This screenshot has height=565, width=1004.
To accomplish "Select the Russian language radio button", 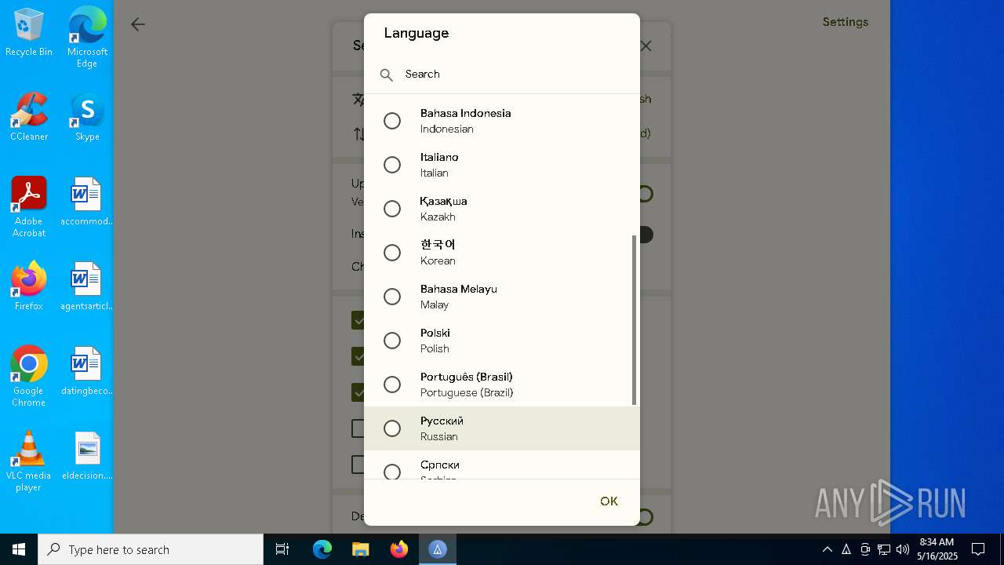I will [392, 428].
